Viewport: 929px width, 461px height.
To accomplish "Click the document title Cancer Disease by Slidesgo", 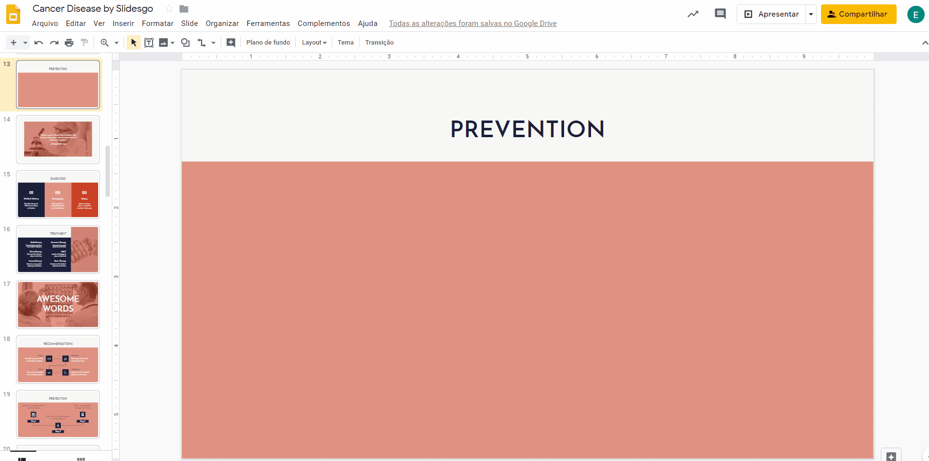I will pos(93,9).
